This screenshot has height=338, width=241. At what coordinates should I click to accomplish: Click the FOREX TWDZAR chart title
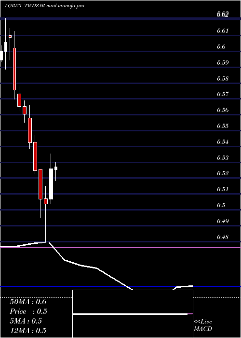[x=44, y=6]
